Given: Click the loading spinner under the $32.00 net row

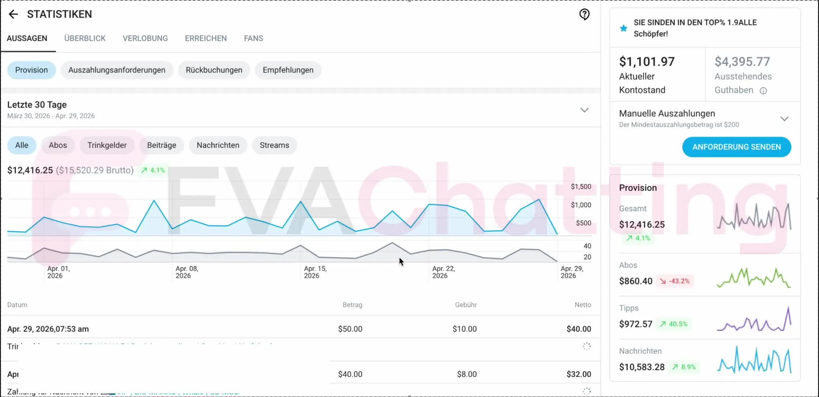Looking at the screenshot, I should tap(587, 391).
